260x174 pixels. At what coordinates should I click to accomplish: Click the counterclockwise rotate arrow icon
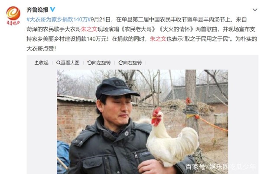[89, 63]
